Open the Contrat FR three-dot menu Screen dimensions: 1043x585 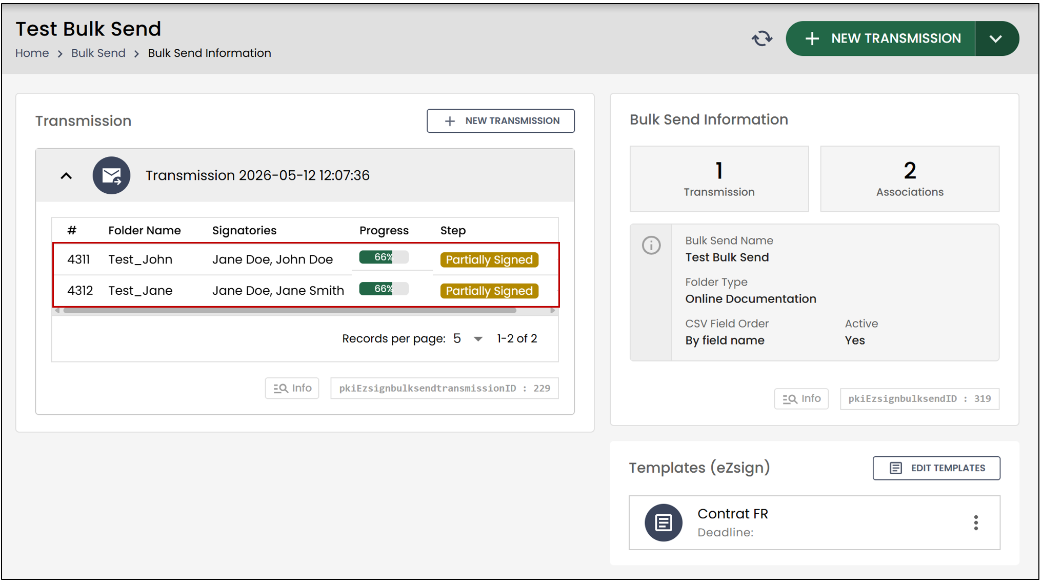(976, 522)
